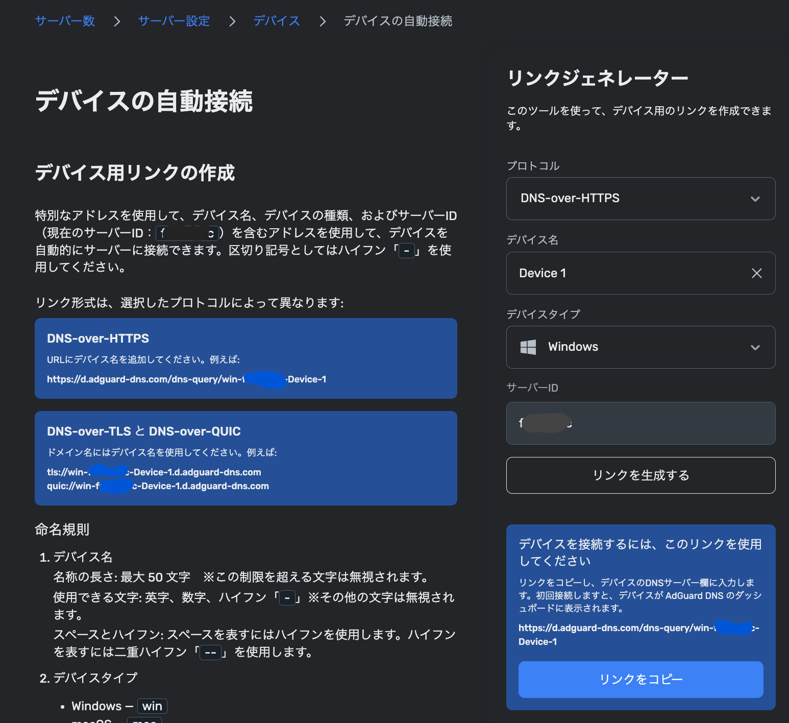The width and height of the screenshot is (789, 723).
Task: Click first breadcrumb chevron separator
Action: [117, 21]
